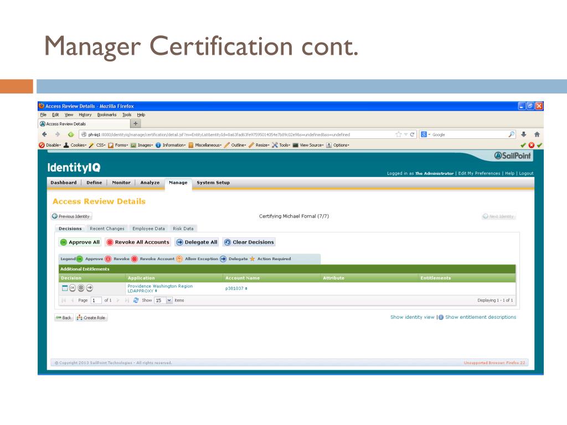The width and height of the screenshot is (567, 425).
Task: Open the Bookmarks menu
Action: (107, 115)
